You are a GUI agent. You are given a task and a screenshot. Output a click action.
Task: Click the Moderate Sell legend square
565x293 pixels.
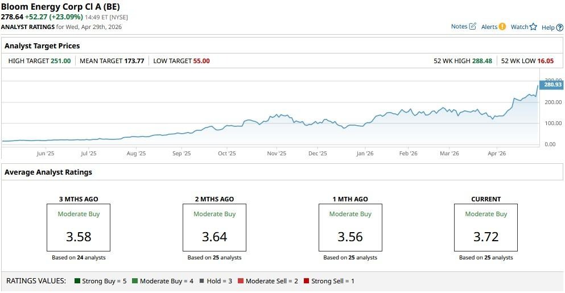click(x=241, y=281)
